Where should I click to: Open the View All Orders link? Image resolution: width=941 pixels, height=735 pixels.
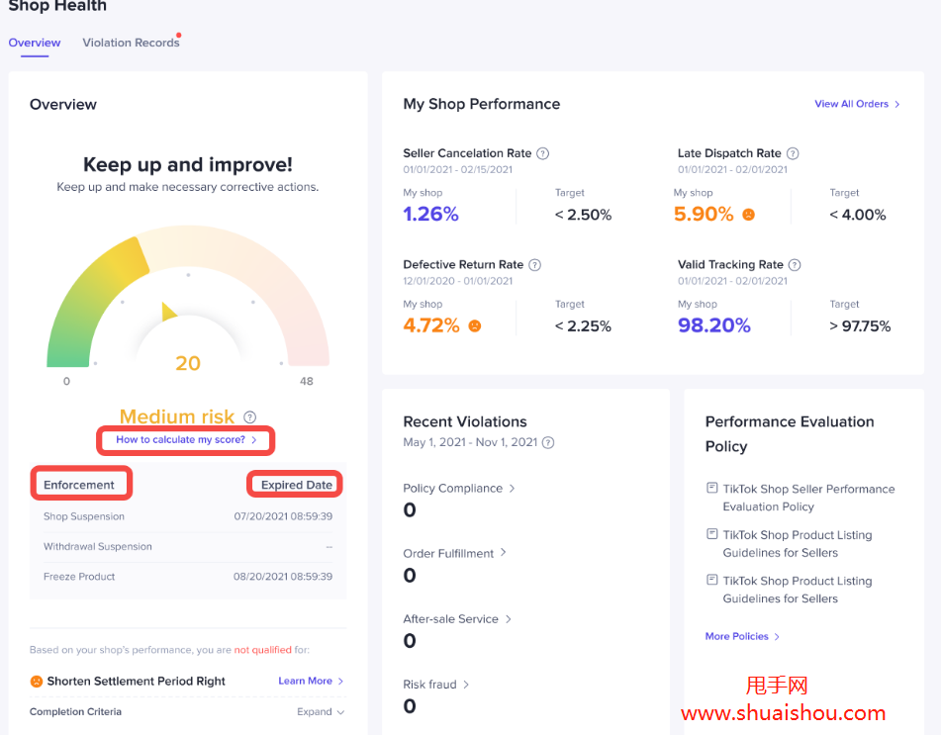[857, 104]
